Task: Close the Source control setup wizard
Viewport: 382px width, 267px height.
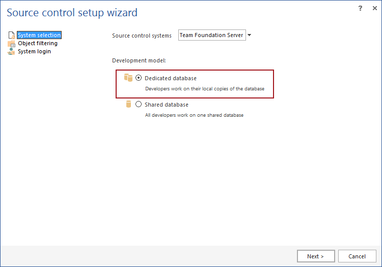Action: pyautogui.click(x=373, y=8)
